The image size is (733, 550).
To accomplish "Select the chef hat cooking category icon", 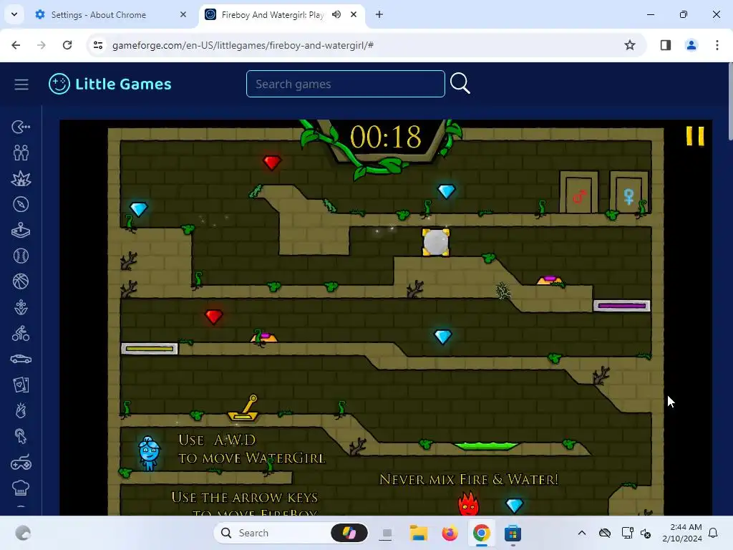I will (x=21, y=488).
